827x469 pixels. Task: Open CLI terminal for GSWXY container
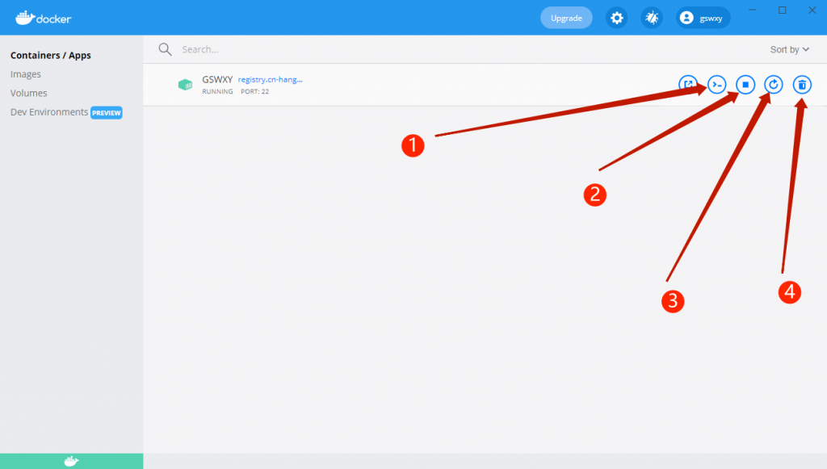coord(717,84)
